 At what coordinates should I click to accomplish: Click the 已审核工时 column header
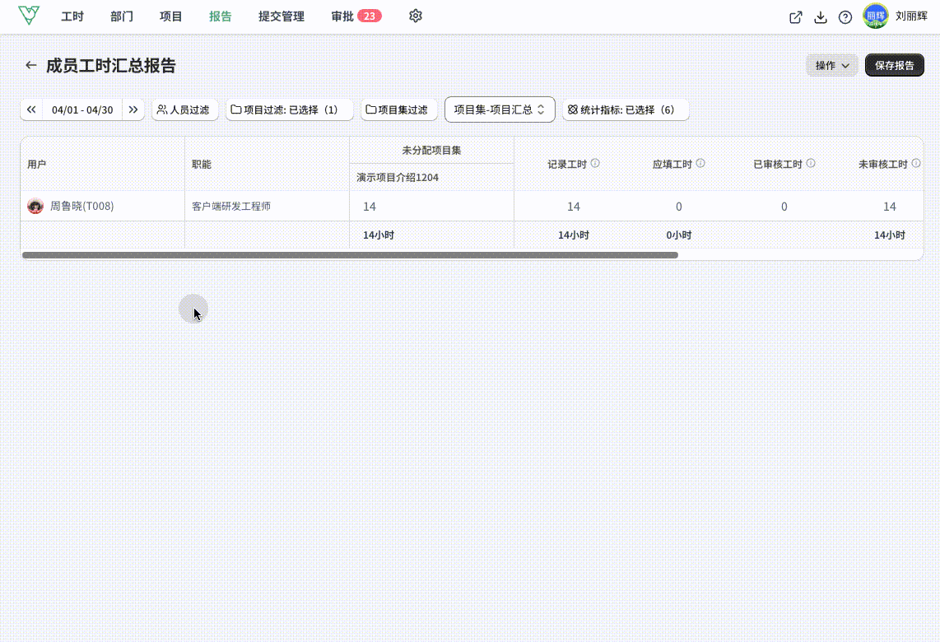pos(778,165)
